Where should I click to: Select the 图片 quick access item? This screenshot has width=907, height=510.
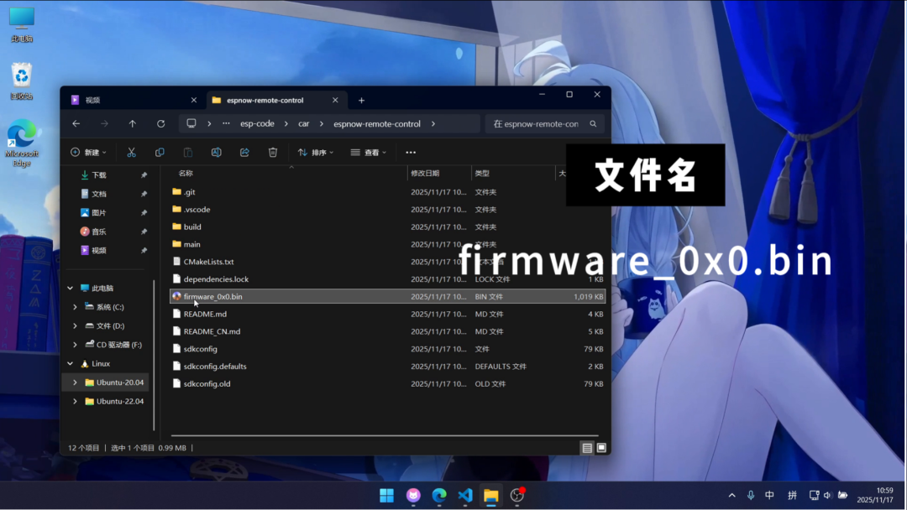click(99, 212)
